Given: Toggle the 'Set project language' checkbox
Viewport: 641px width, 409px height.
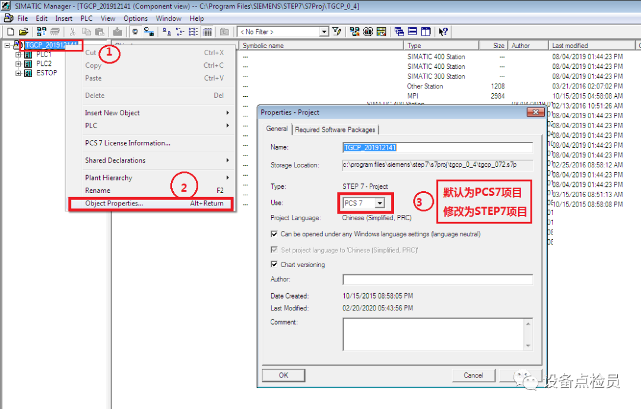Looking at the screenshot, I should click(274, 249).
